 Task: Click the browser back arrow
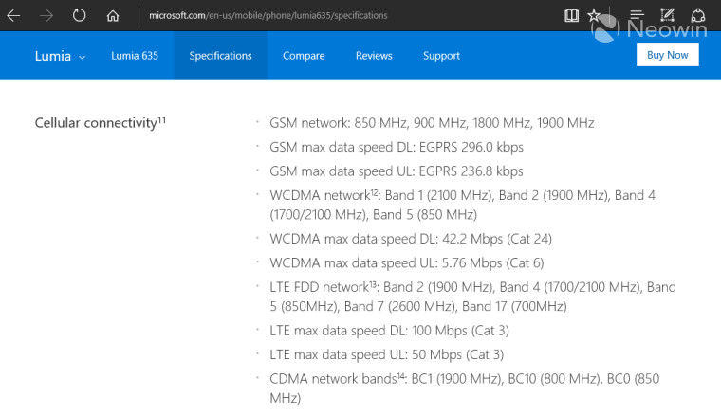[x=13, y=15]
